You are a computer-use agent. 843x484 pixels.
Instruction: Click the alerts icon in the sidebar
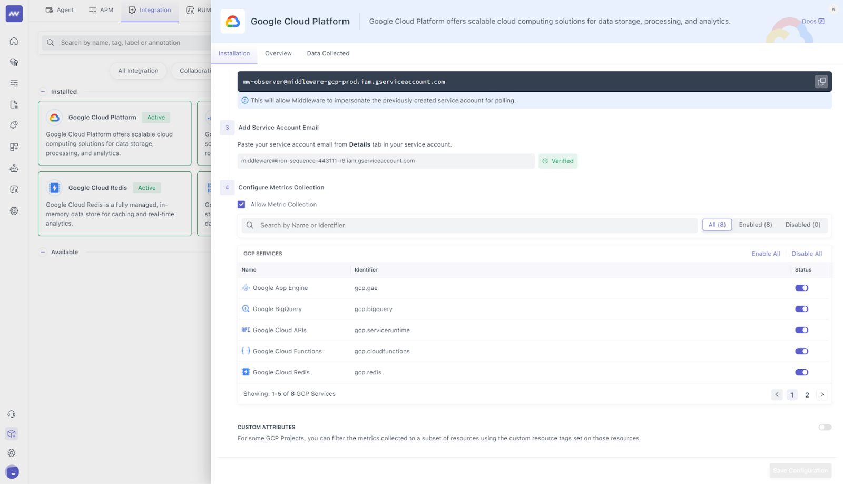click(x=14, y=125)
